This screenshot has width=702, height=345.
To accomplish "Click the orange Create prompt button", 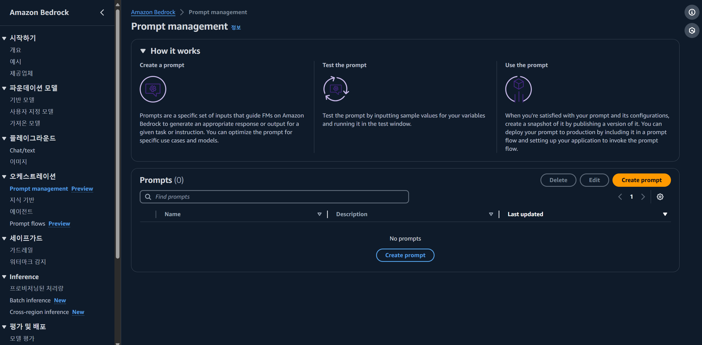I will coord(641,180).
